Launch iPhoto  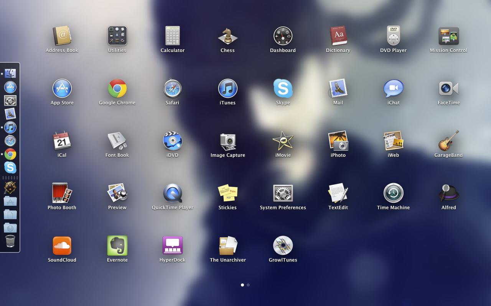pos(338,141)
